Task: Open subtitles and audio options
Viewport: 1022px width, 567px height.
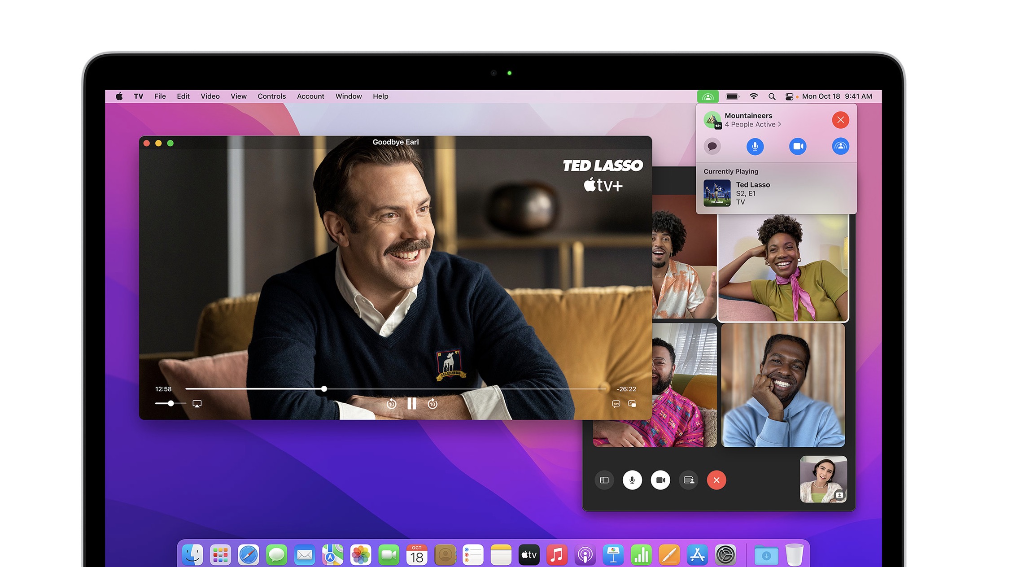Action: point(616,404)
